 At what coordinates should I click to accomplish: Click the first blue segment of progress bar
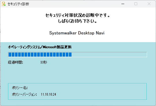10,55
